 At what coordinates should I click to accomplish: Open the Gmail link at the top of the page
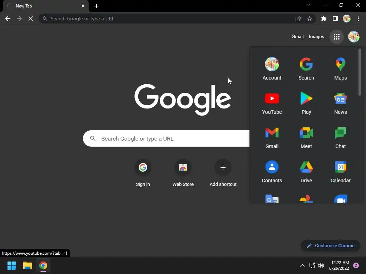(297, 37)
